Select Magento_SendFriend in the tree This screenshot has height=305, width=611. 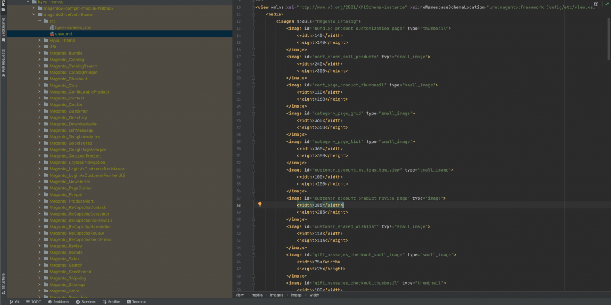click(70, 272)
